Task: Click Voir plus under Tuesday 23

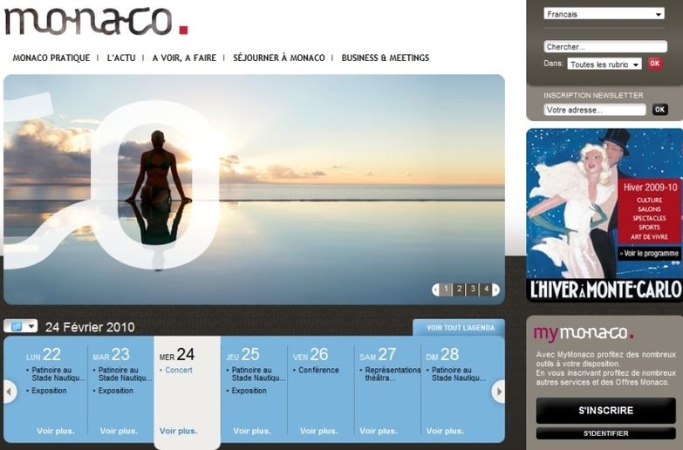Action: (x=119, y=431)
